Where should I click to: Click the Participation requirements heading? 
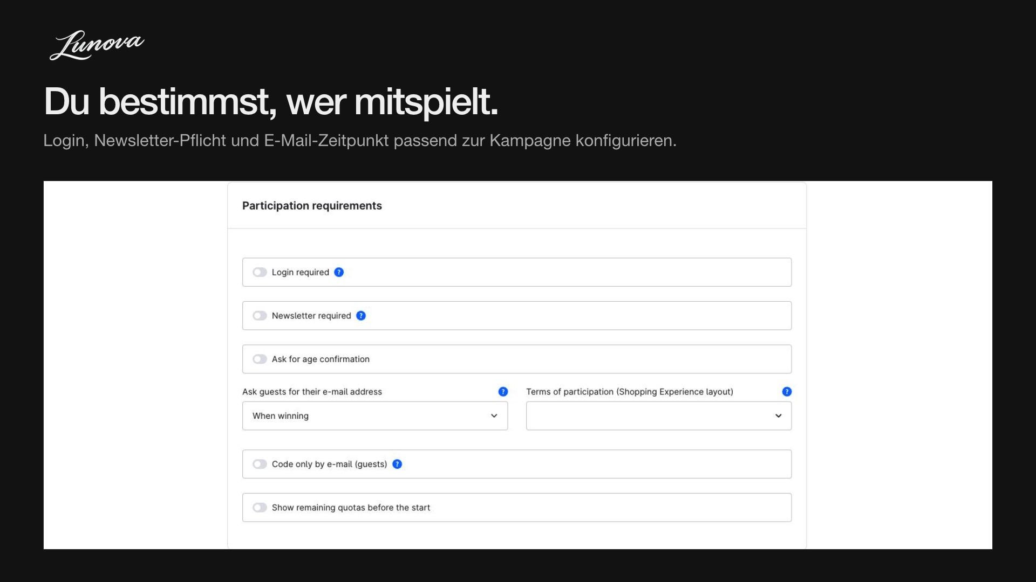[312, 206]
